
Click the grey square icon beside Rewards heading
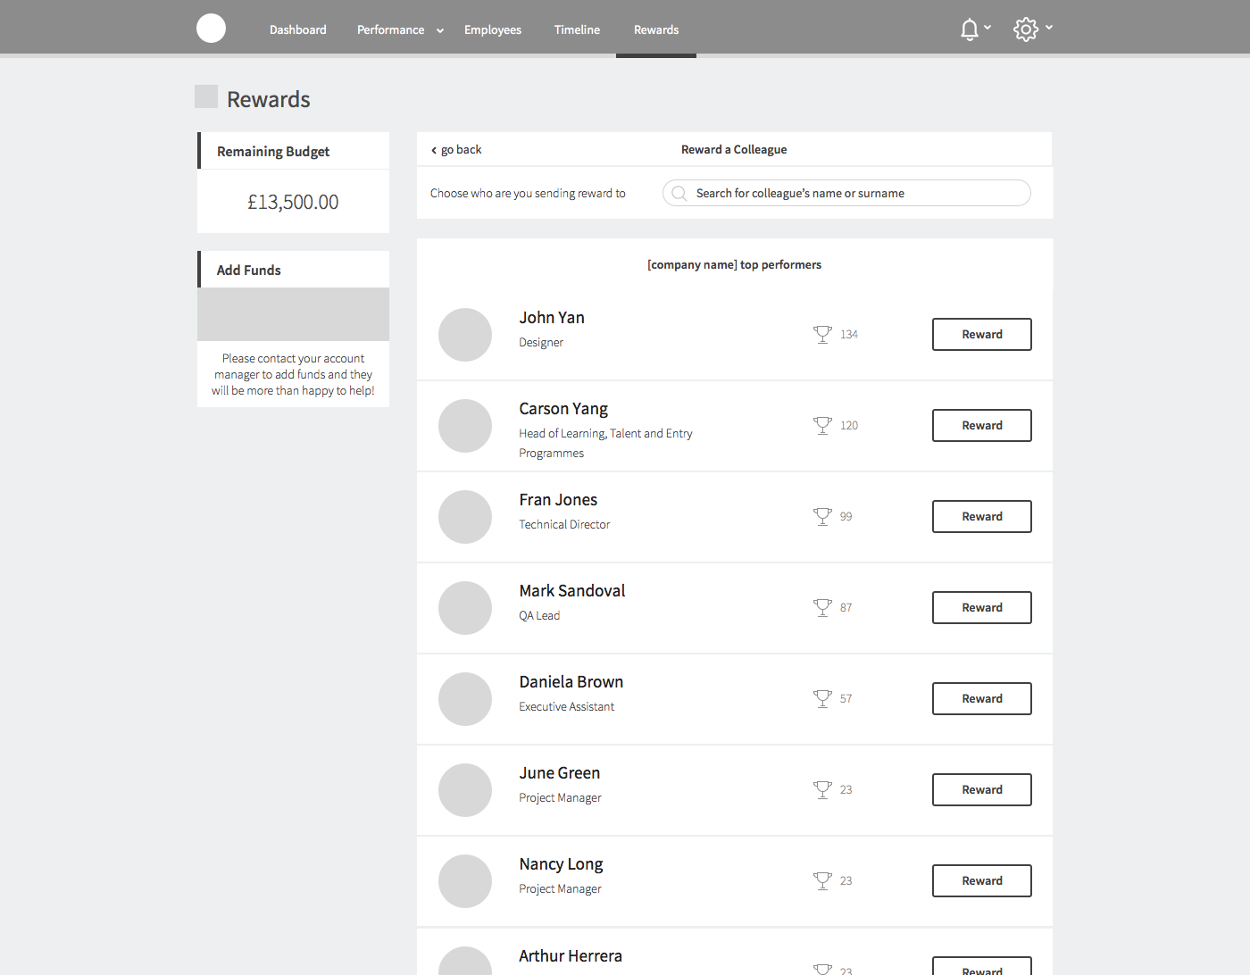click(206, 96)
